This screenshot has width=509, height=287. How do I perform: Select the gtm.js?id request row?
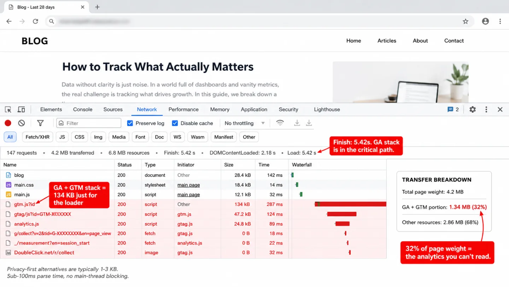pos(193,204)
